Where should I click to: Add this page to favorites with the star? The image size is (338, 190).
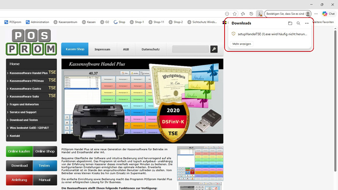click(235, 14)
